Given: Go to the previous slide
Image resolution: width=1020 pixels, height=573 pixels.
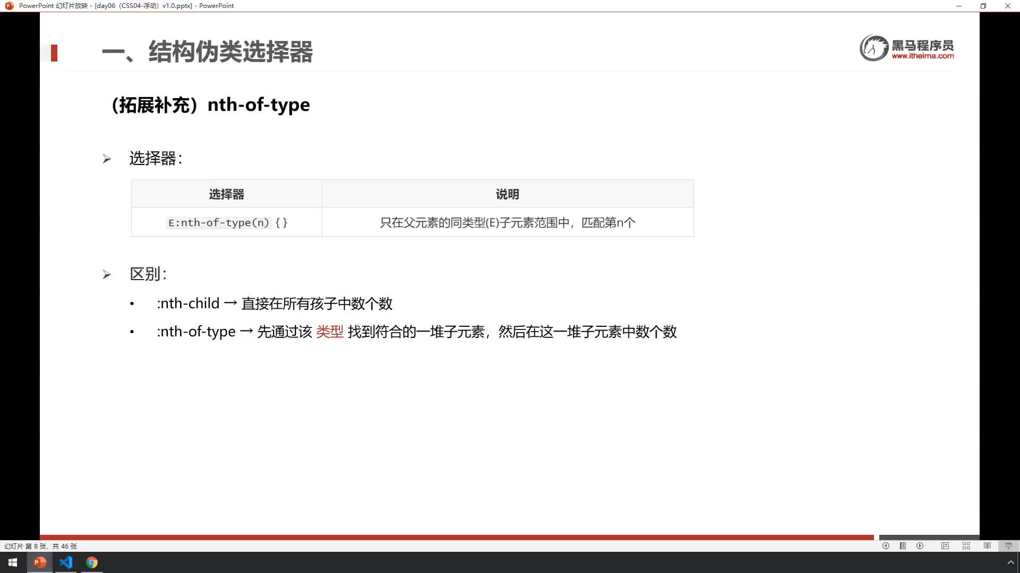Looking at the screenshot, I should 886,546.
